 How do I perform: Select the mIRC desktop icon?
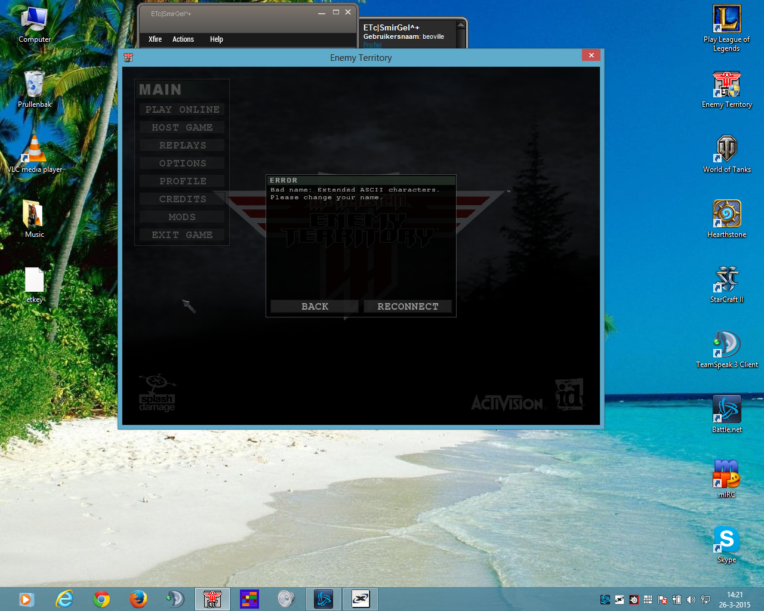pyautogui.click(x=726, y=475)
